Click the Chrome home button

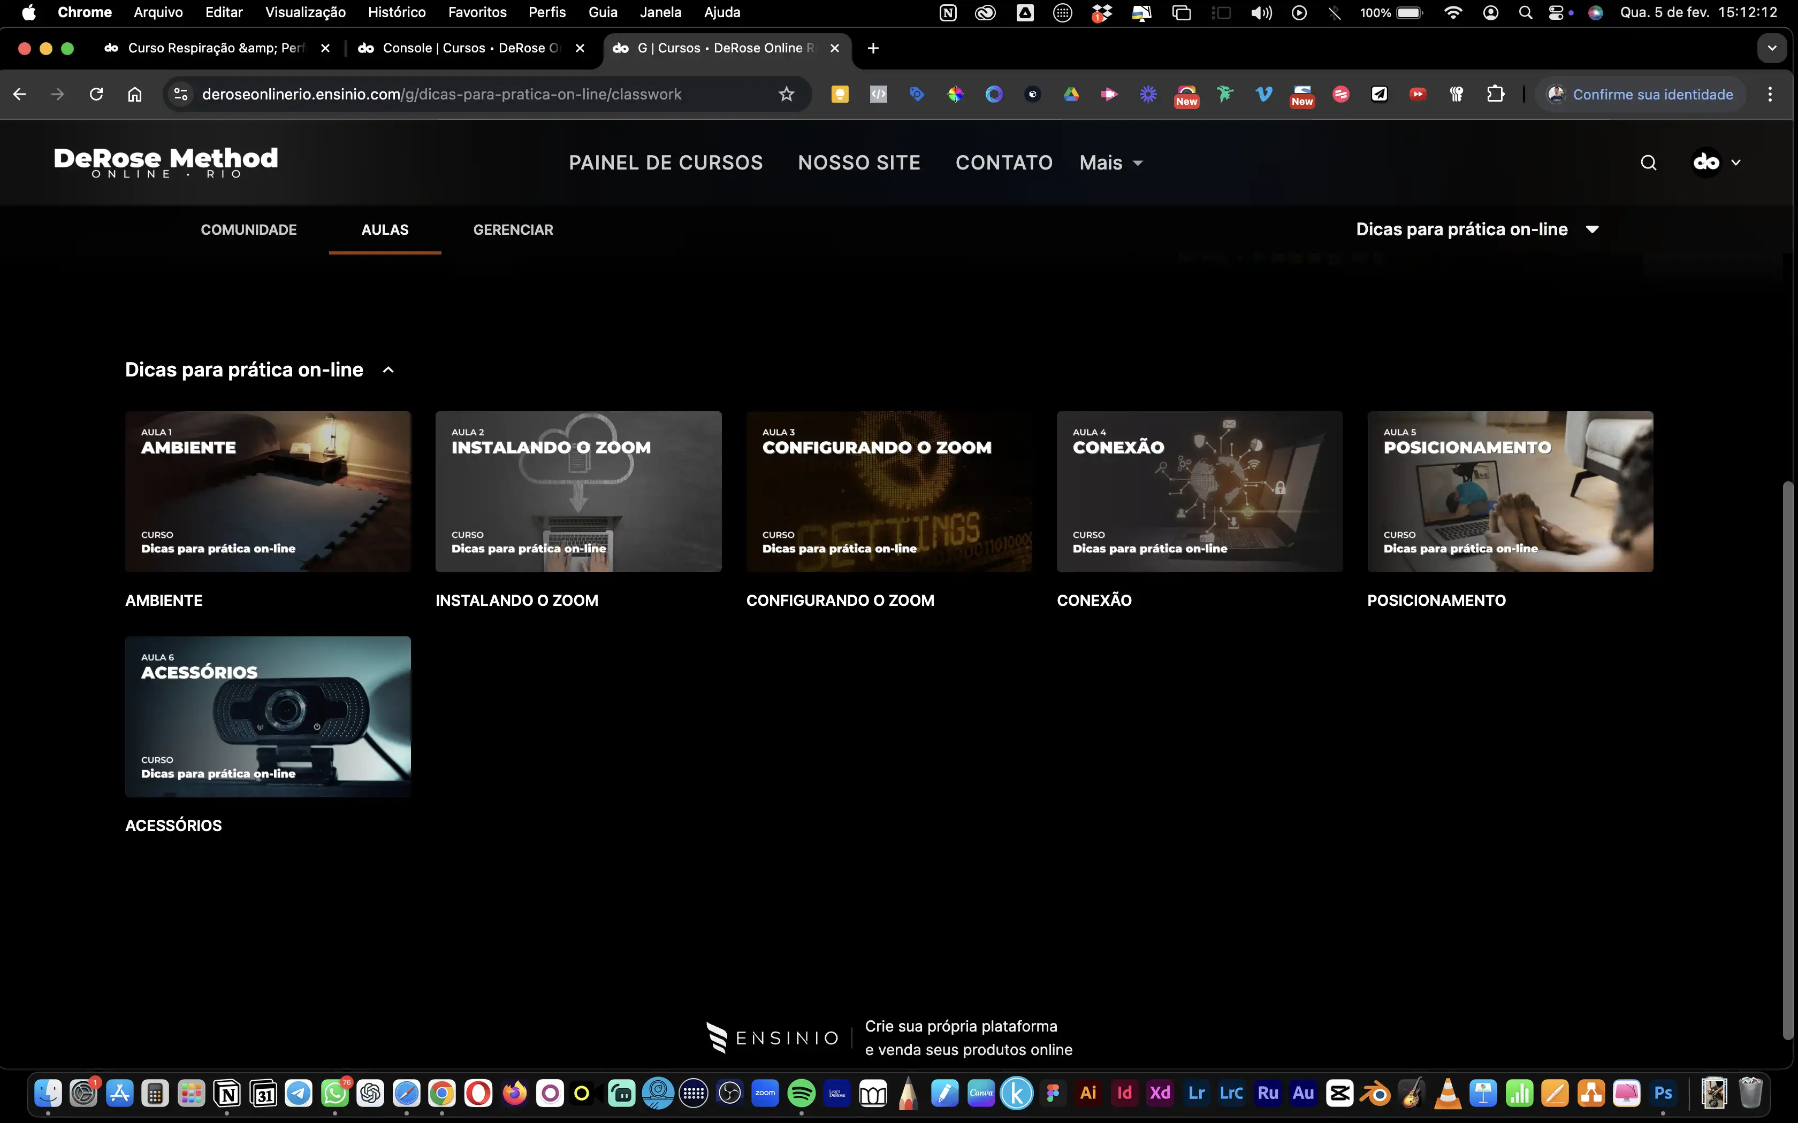(x=134, y=94)
